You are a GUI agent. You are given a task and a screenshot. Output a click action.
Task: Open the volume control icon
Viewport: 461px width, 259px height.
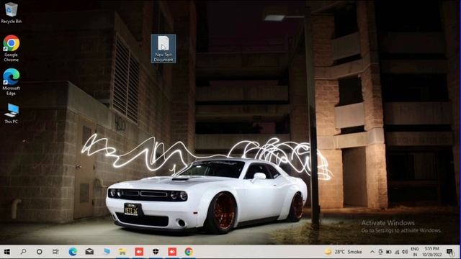pyautogui.click(x=405, y=252)
